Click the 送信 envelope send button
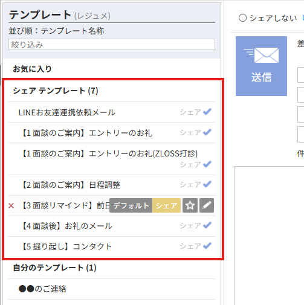The height and width of the screenshot is (305, 304). point(261,66)
